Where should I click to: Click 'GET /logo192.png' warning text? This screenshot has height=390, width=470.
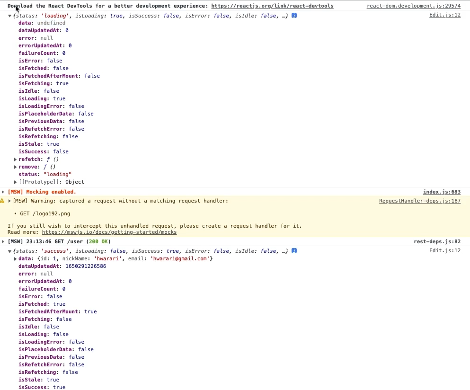[45, 213]
